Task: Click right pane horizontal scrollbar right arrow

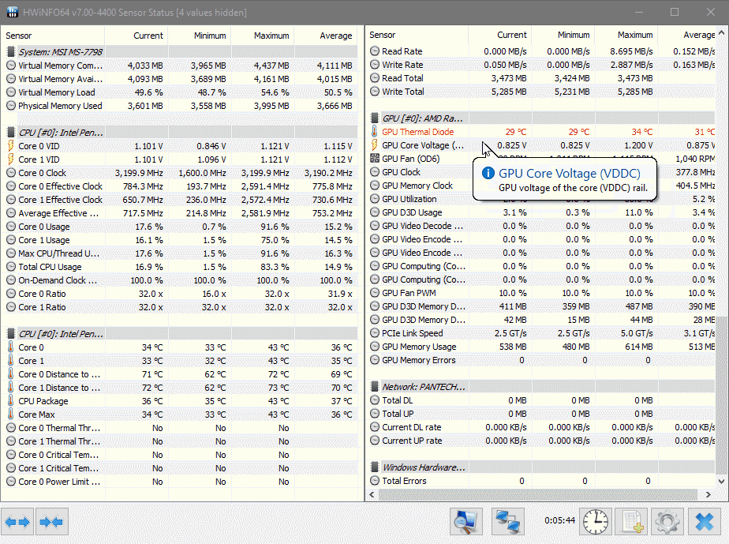Action: 708,495
